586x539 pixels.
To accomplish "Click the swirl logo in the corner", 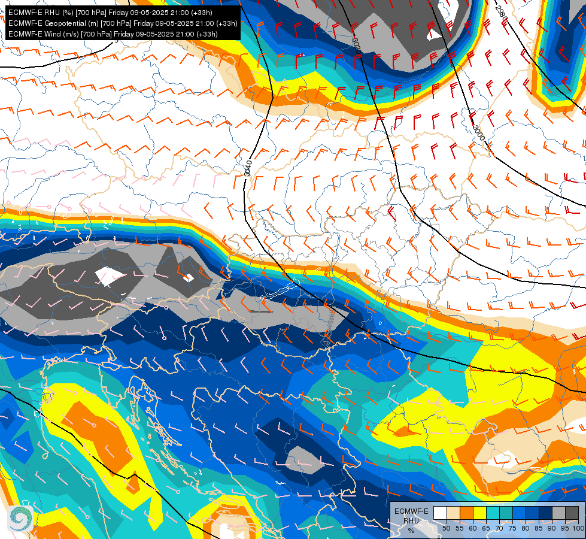I will (x=20, y=519).
